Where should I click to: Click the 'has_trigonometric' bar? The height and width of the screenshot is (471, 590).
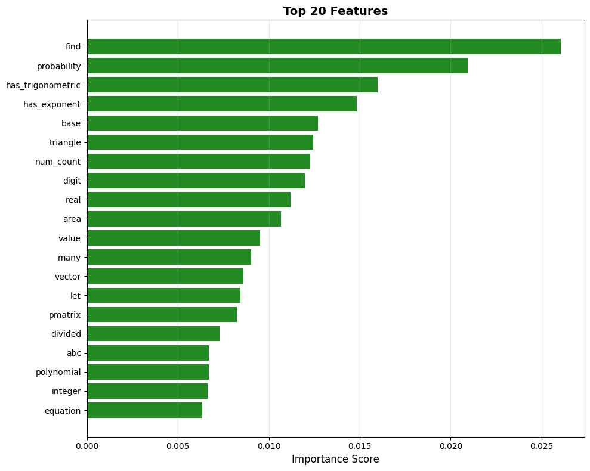pos(233,85)
